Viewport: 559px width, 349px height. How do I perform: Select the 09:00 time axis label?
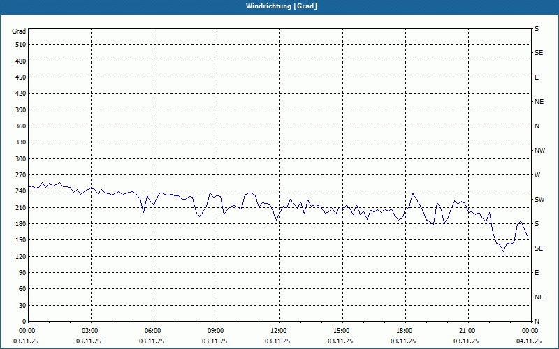(216, 331)
